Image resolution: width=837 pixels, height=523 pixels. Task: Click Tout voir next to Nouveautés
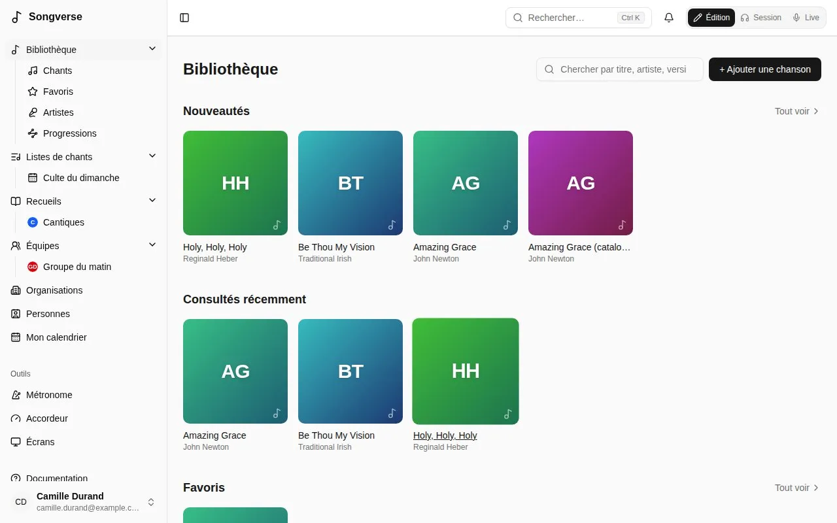[x=797, y=111]
